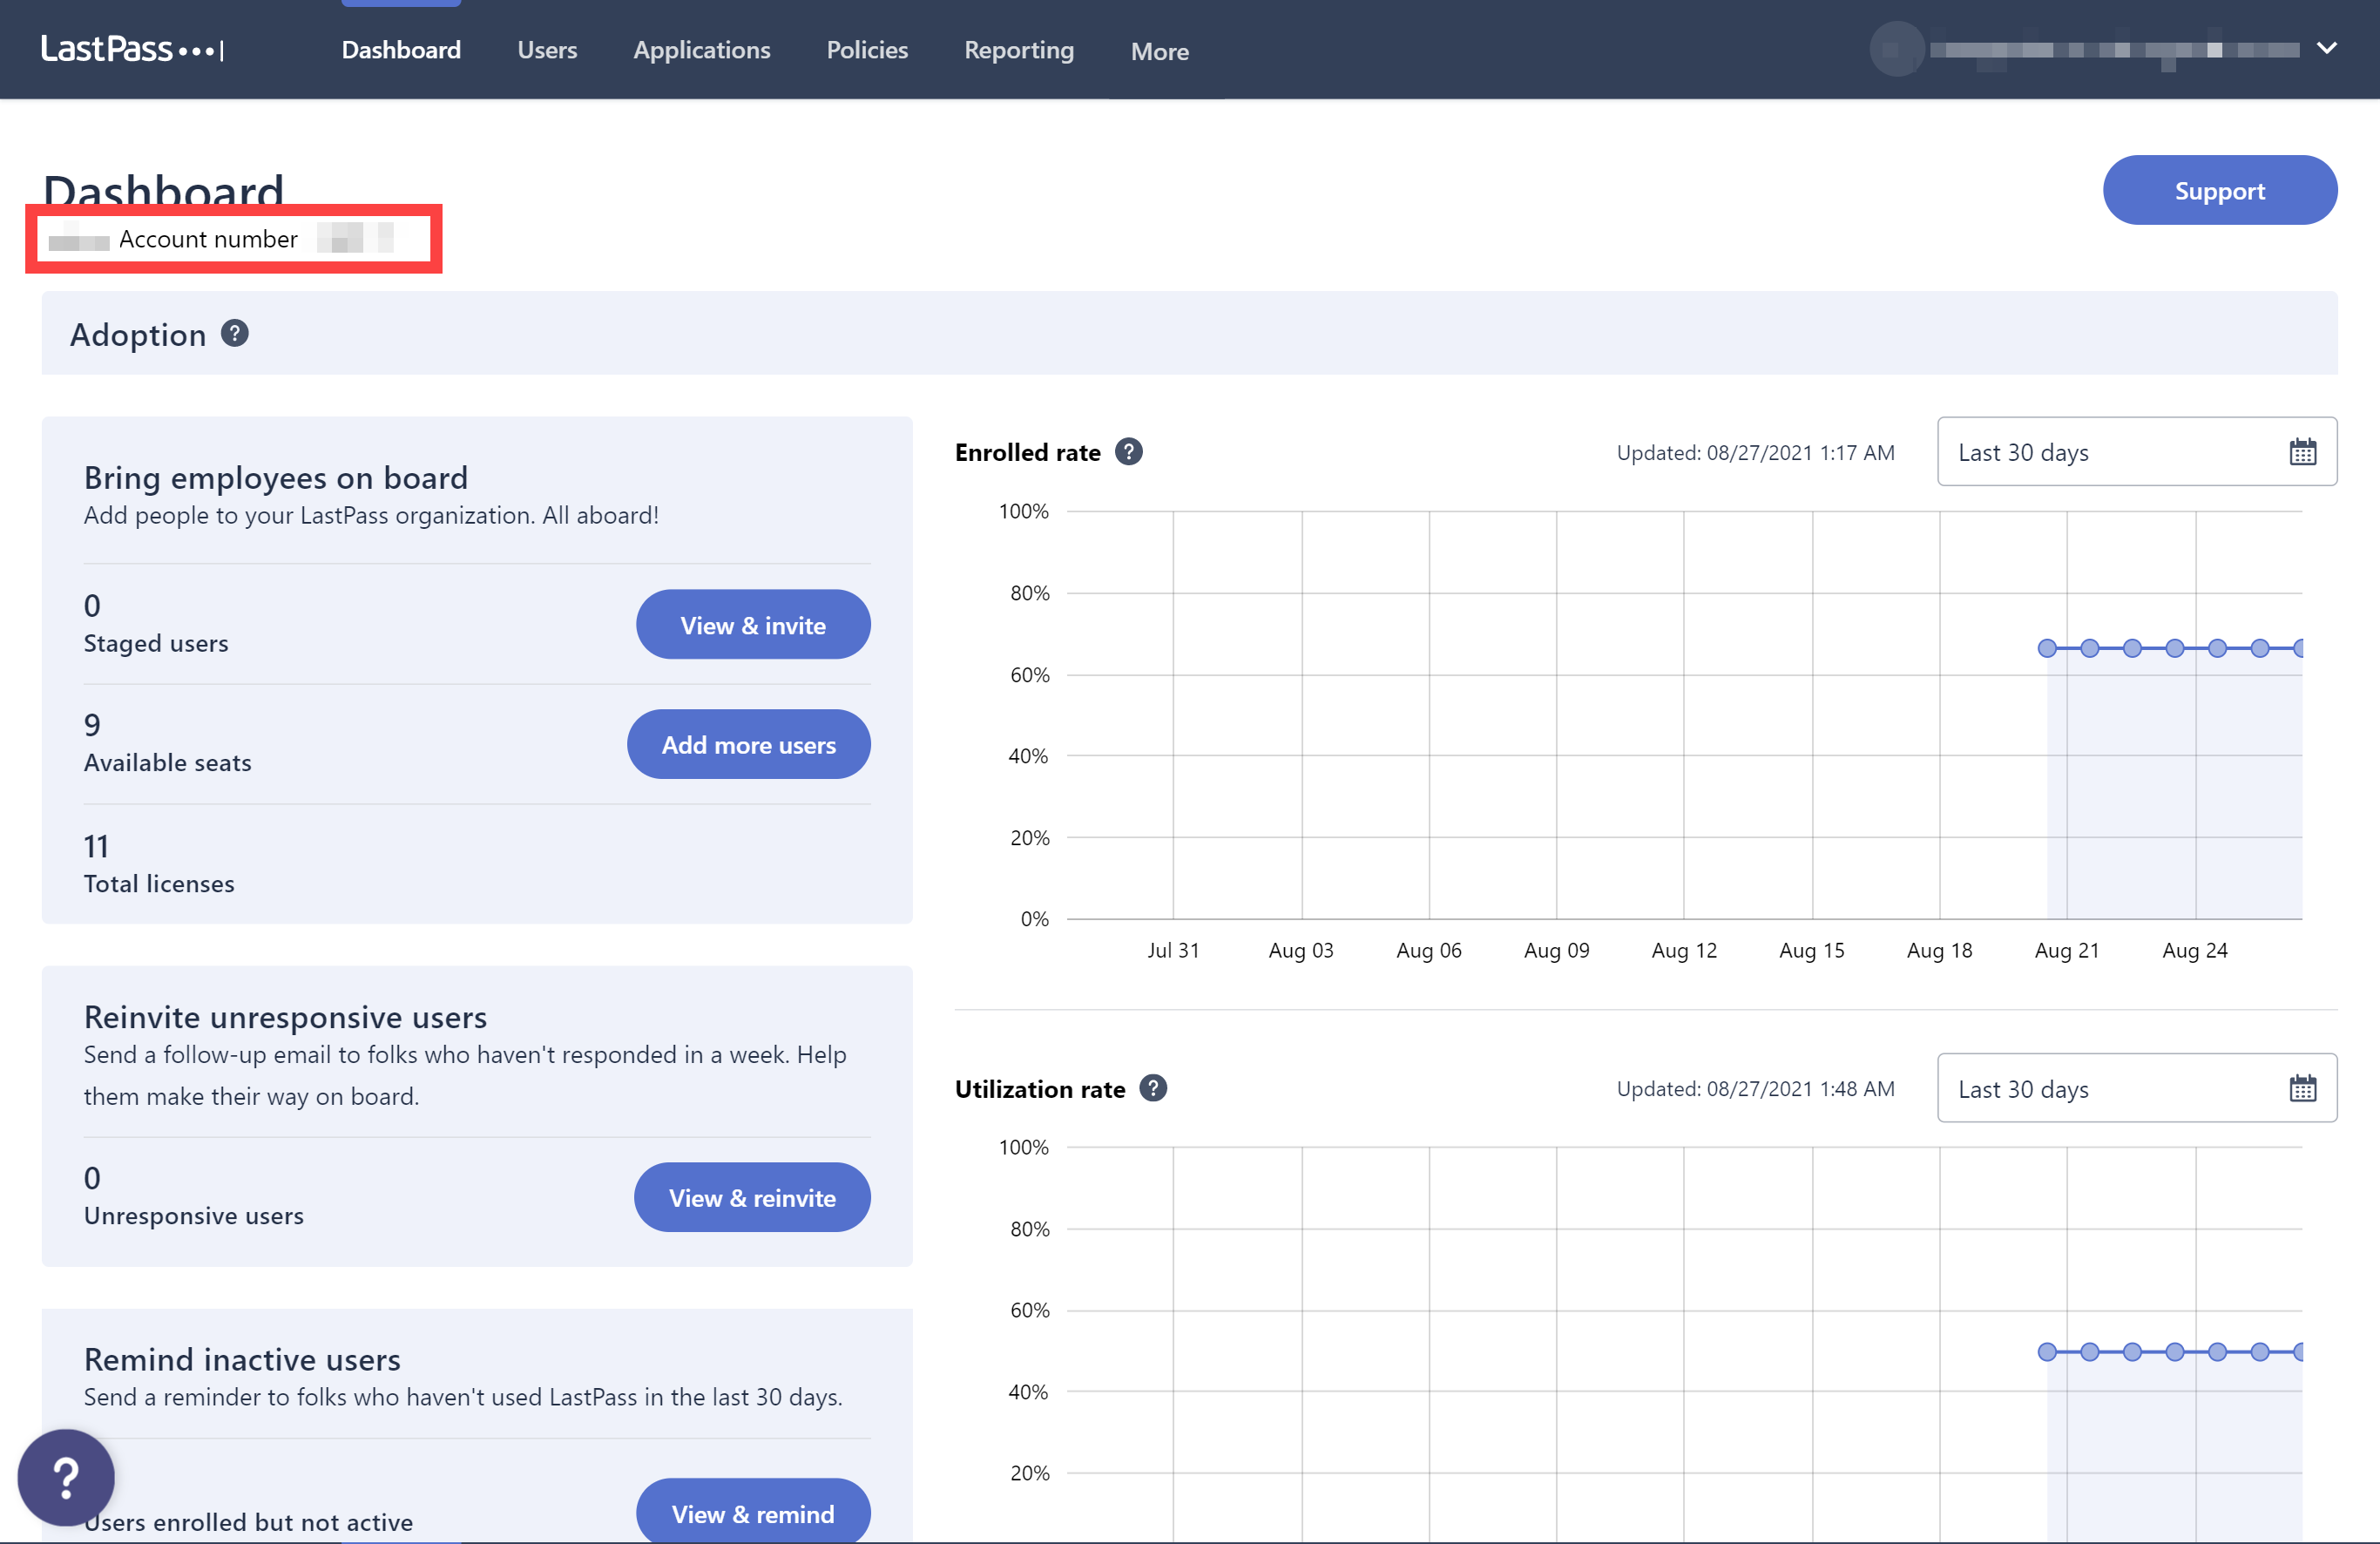The image size is (2380, 1544).
Task: Click calendar icon in Utilization rate range
Action: pyautogui.click(x=2302, y=1088)
